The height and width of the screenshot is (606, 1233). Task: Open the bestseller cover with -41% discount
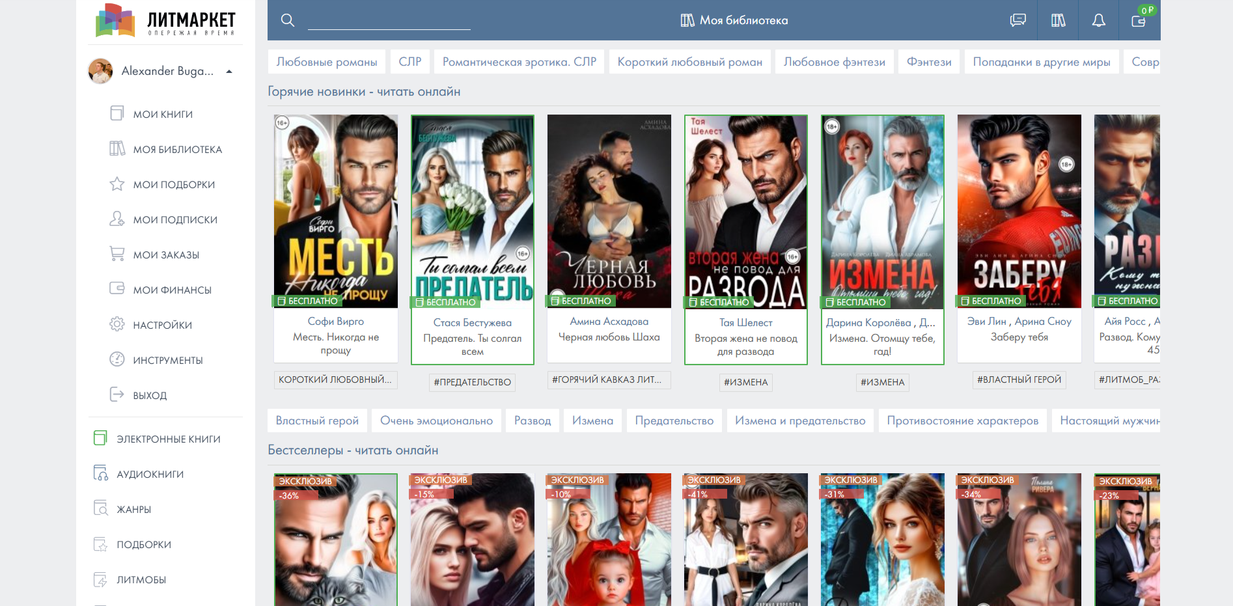coord(746,540)
